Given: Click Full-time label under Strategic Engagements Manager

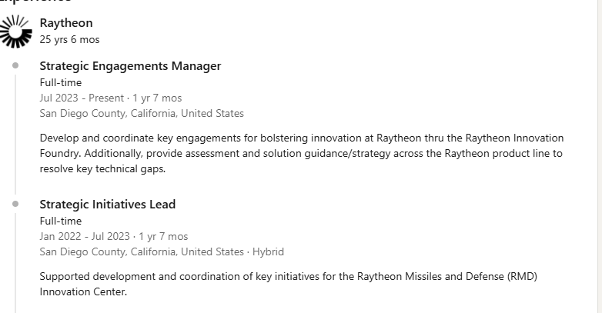Looking at the screenshot, I should coord(61,83).
